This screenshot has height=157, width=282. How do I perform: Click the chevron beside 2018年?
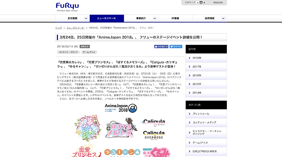click(189, 58)
